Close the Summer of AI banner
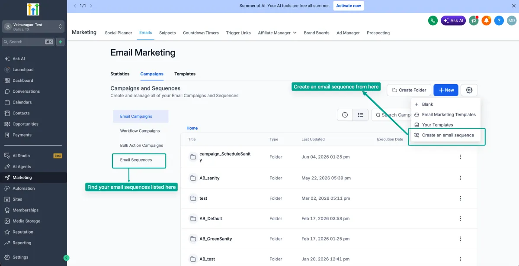519x266 pixels. 513,6
